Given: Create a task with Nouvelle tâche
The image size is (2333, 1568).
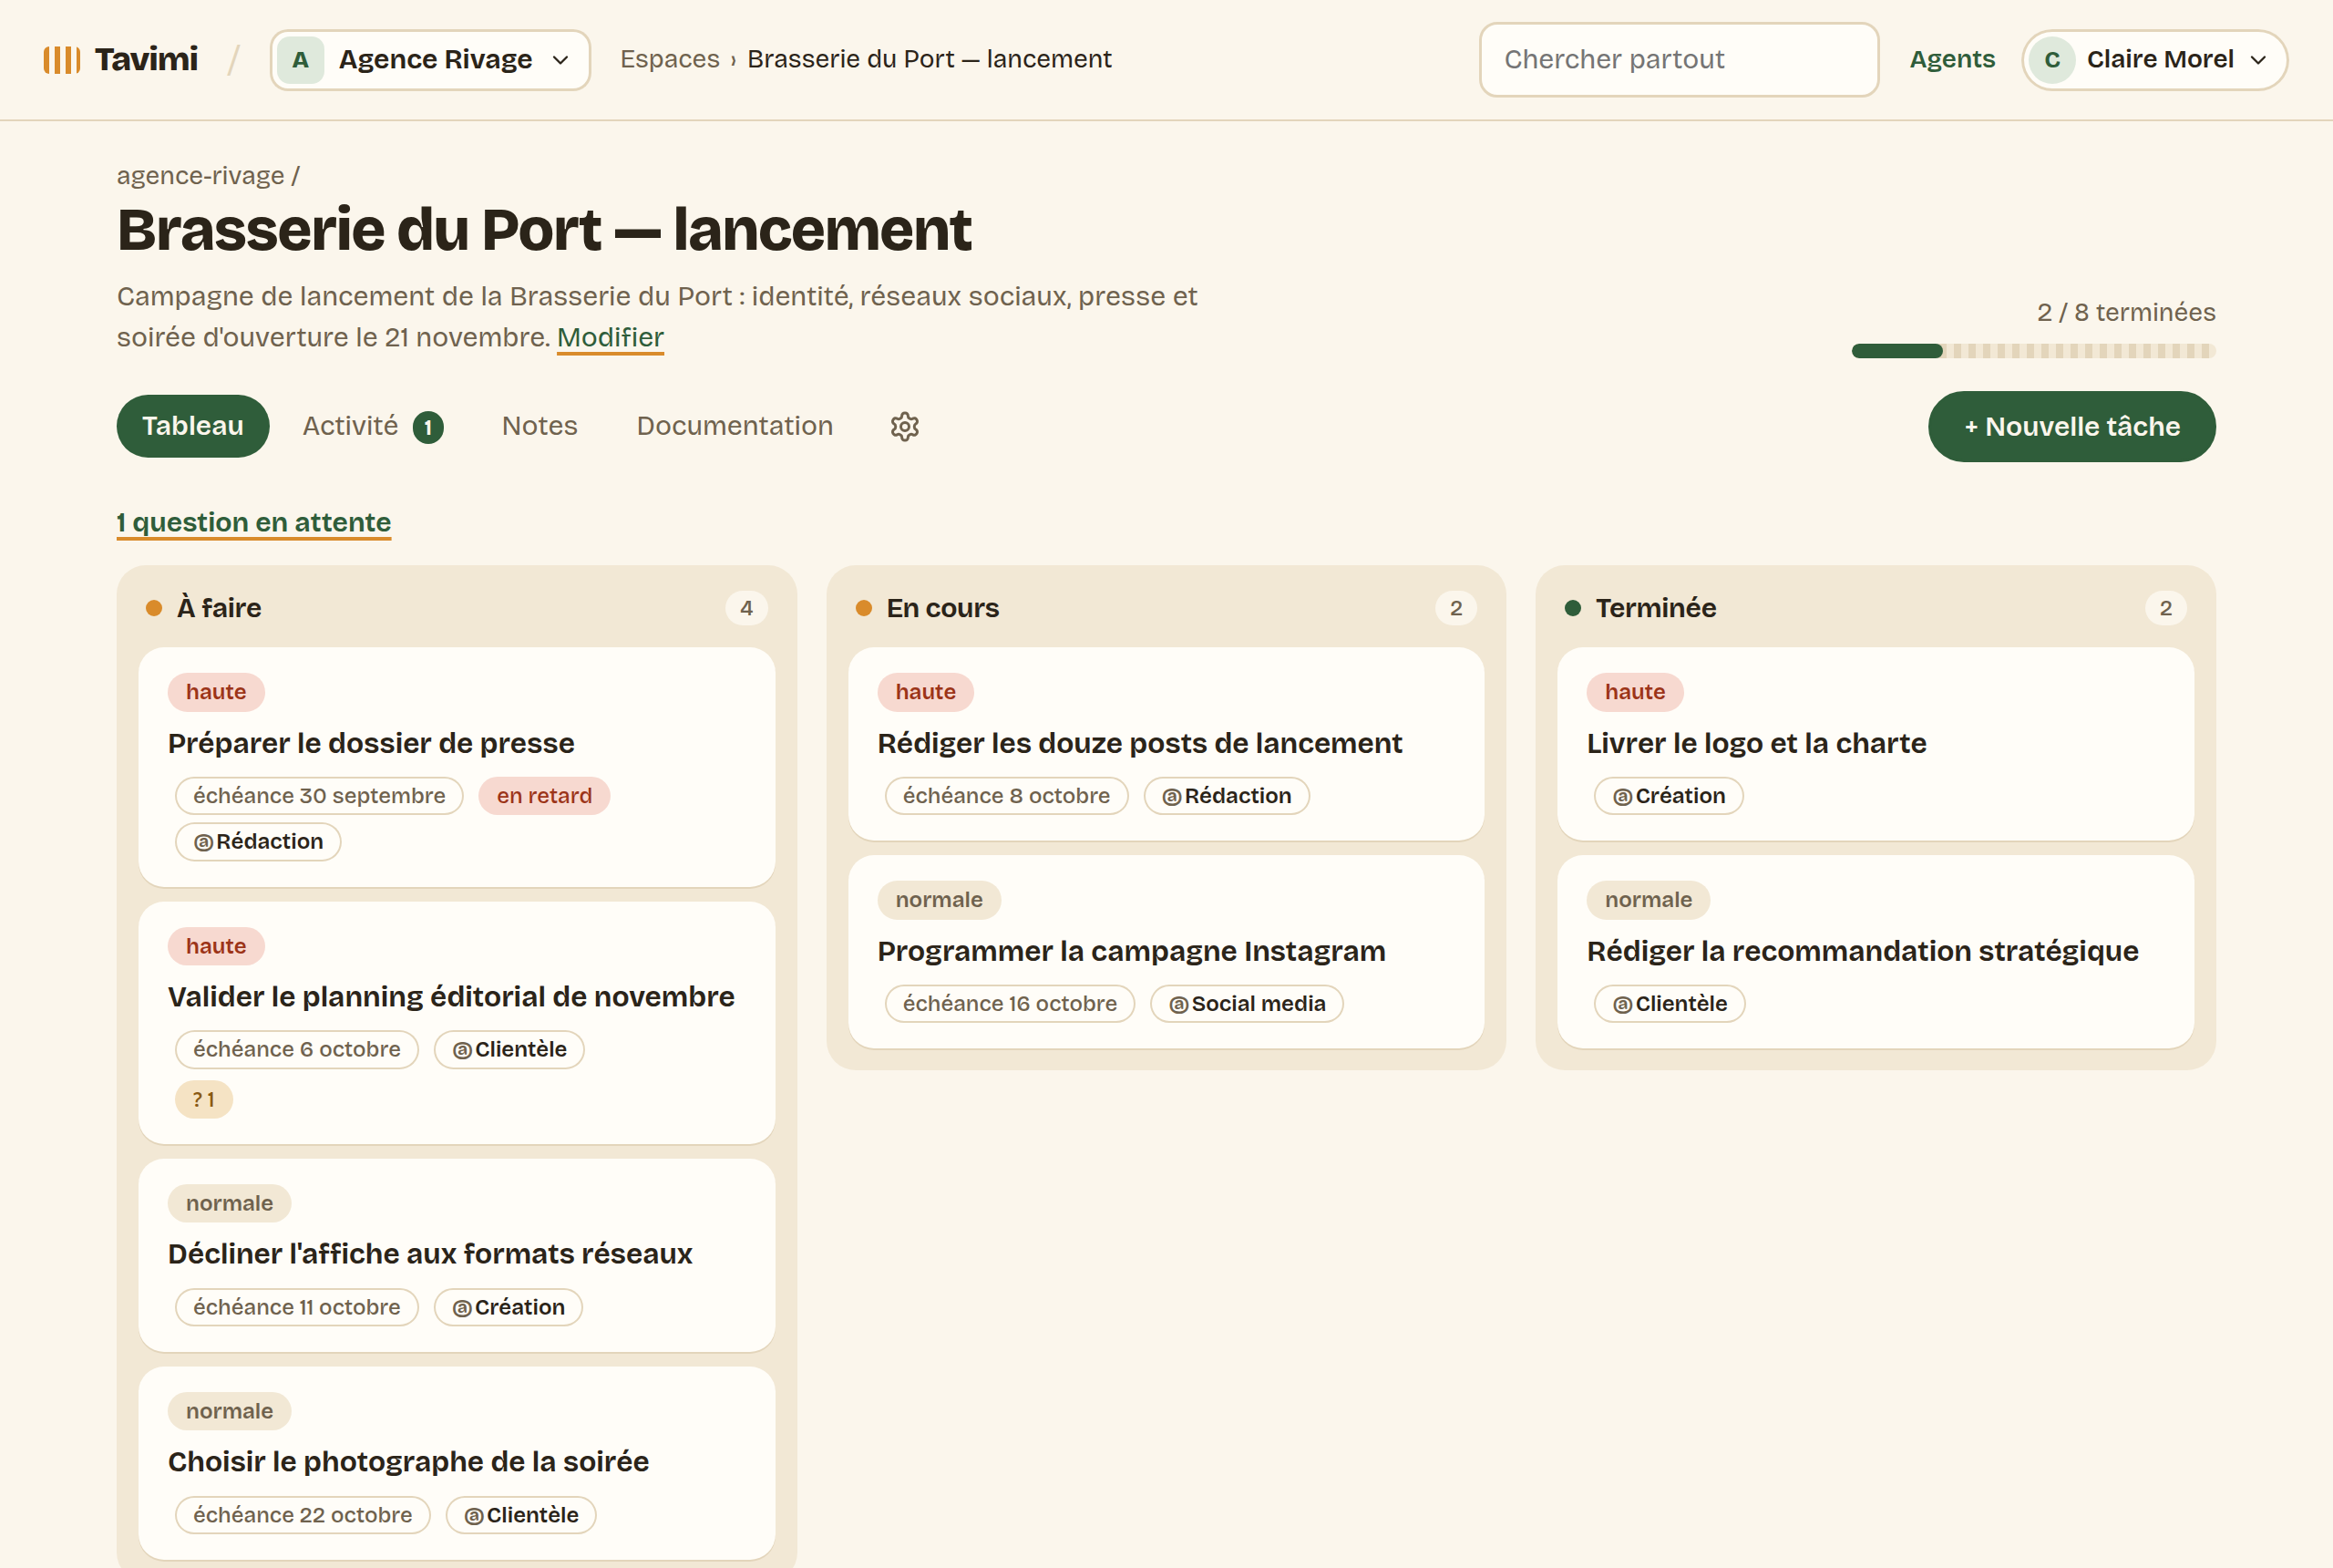Looking at the screenshot, I should coord(2071,426).
